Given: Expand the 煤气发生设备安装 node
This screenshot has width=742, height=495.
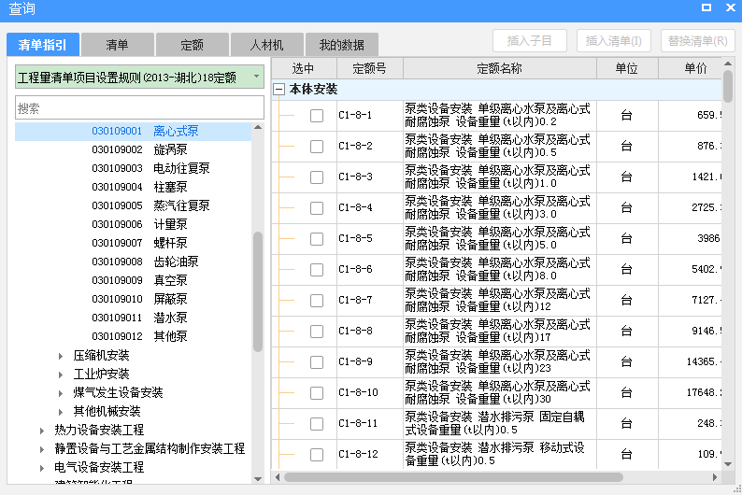Looking at the screenshot, I should [60, 393].
